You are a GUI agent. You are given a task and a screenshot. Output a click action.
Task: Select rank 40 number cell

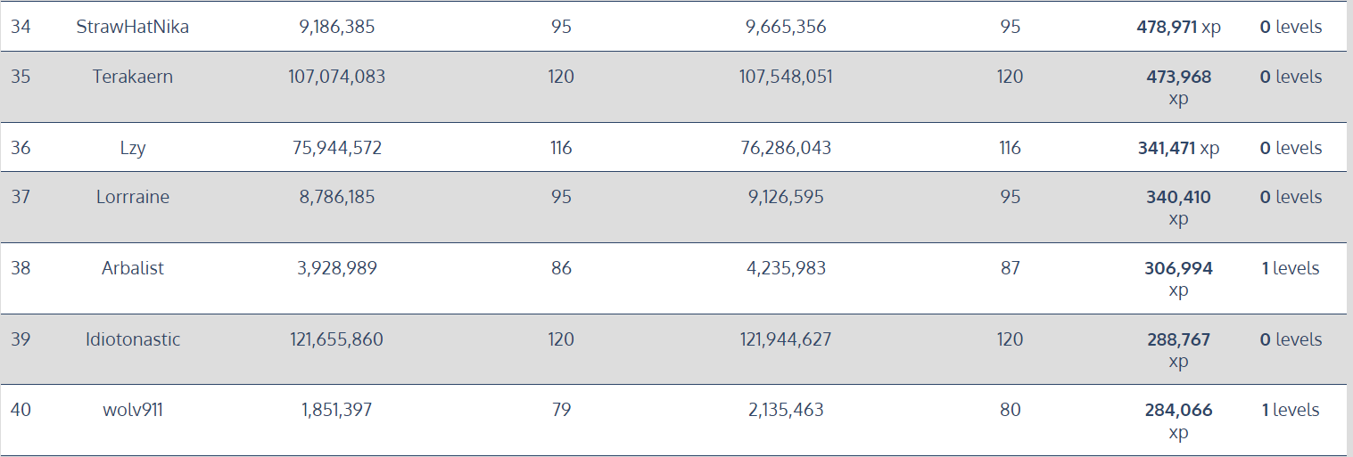click(21, 410)
